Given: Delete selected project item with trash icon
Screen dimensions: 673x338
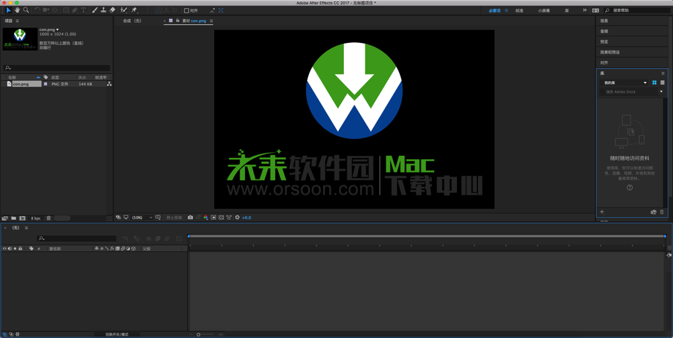Looking at the screenshot, I should click(48, 218).
